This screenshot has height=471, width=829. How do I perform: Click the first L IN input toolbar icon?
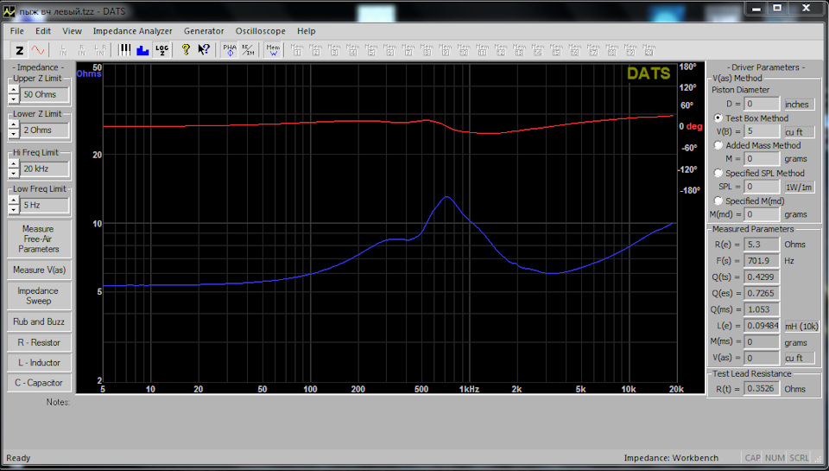[63, 50]
